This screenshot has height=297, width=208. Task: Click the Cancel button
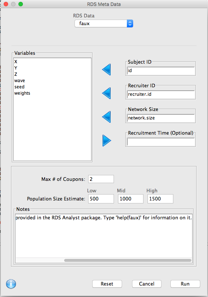click(x=147, y=284)
